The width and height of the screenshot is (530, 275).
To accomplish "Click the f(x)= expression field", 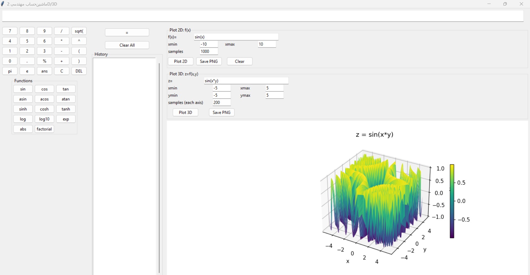I will point(236,37).
